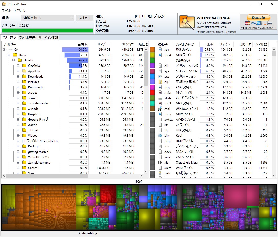The height and width of the screenshot is (237, 278).
Task: Click the .zip compressed file icon
Action: point(160,82)
